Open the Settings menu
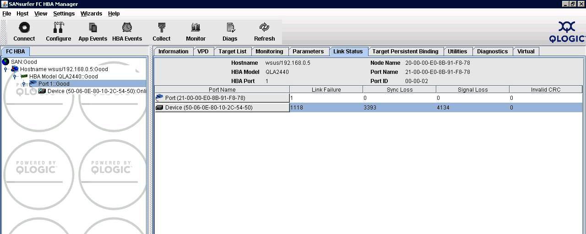The image size is (586, 234). (64, 14)
